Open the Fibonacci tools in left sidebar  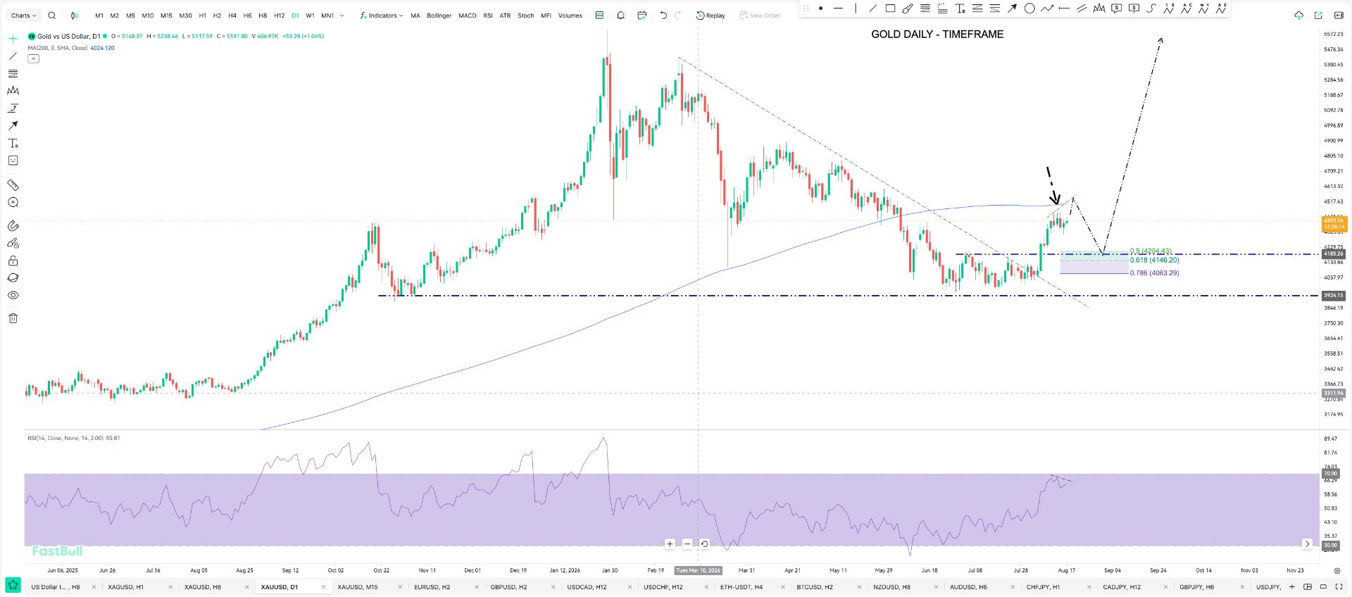click(x=13, y=74)
